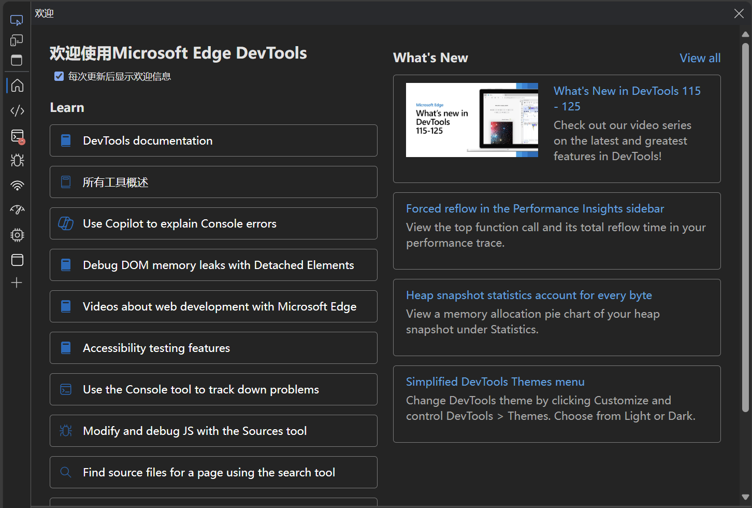Open Use the Console tool to track down problems
Viewport: 752px width, 508px height.
tap(213, 389)
